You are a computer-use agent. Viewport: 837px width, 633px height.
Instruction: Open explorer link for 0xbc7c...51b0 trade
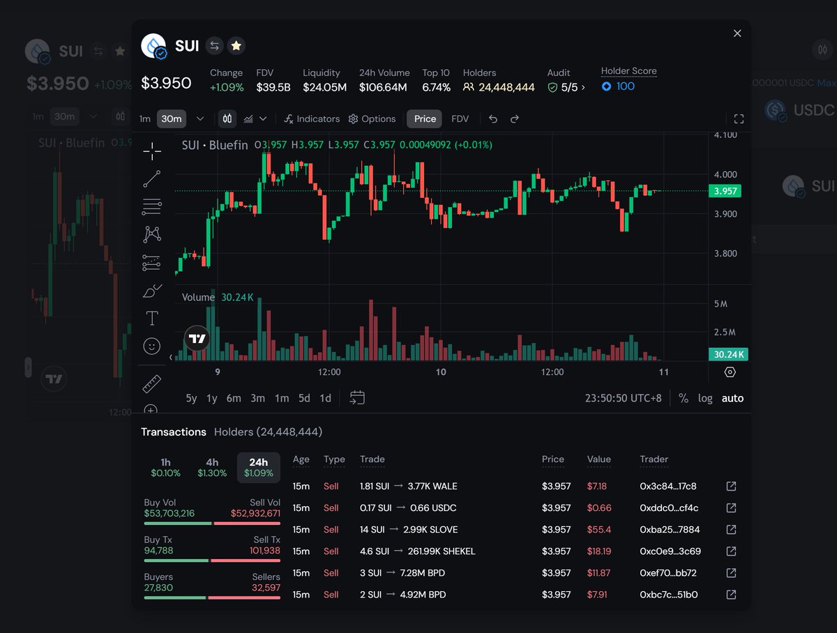(731, 595)
